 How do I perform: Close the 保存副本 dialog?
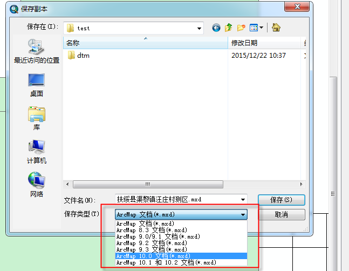pyautogui.click(x=297, y=6)
